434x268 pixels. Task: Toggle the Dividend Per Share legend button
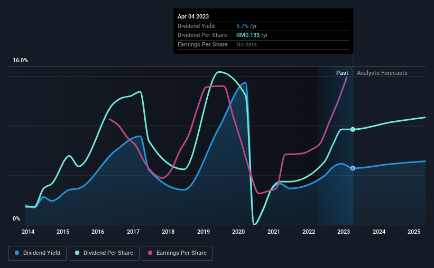pos(104,253)
